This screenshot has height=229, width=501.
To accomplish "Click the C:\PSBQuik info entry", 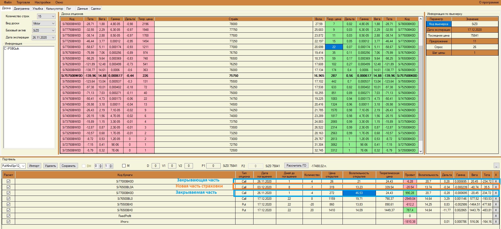I will 11,49.
